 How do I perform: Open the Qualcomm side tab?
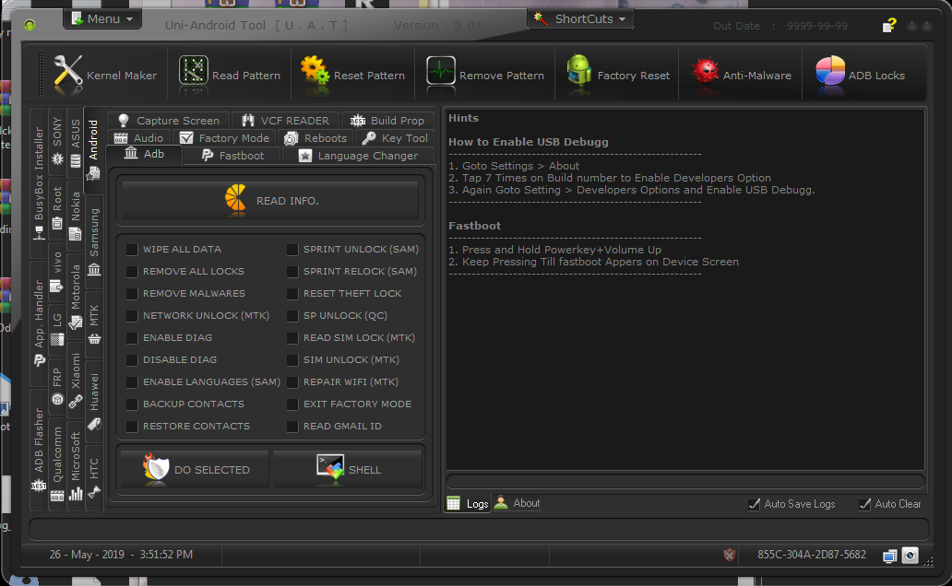pos(57,463)
